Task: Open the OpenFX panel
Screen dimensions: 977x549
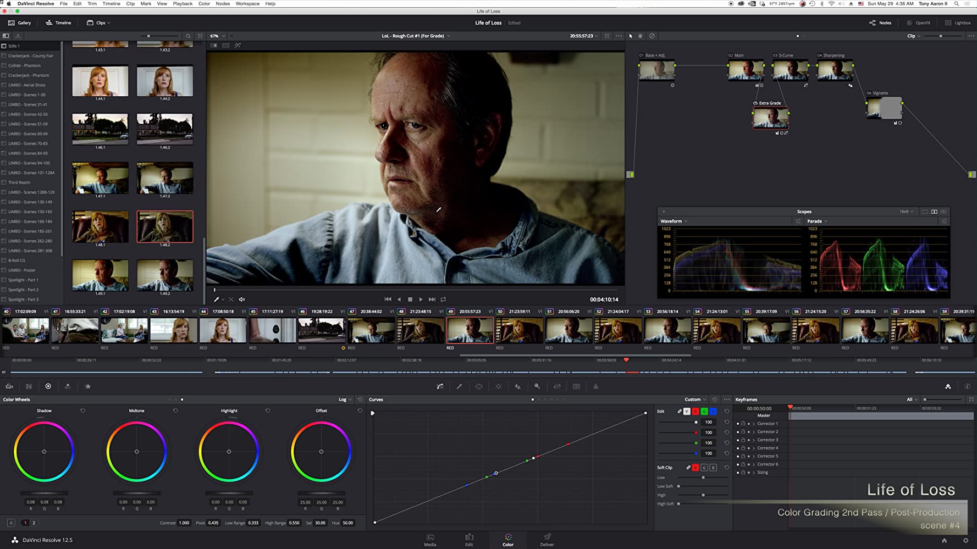Action: 918,23
